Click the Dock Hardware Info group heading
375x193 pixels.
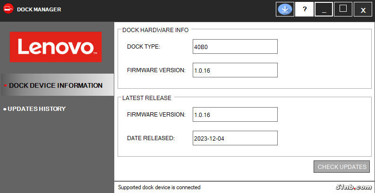click(x=155, y=30)
